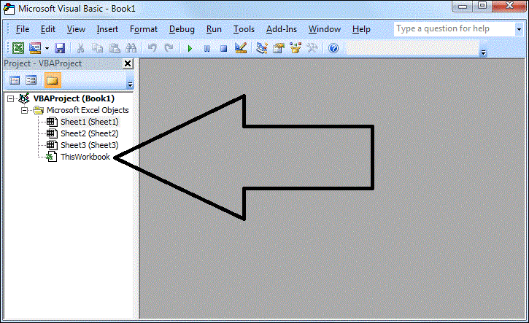Screen dimensions: 529x323
Task: Toggle Design Mode icon
Action: pyautogui.click(x=241, y=48)
